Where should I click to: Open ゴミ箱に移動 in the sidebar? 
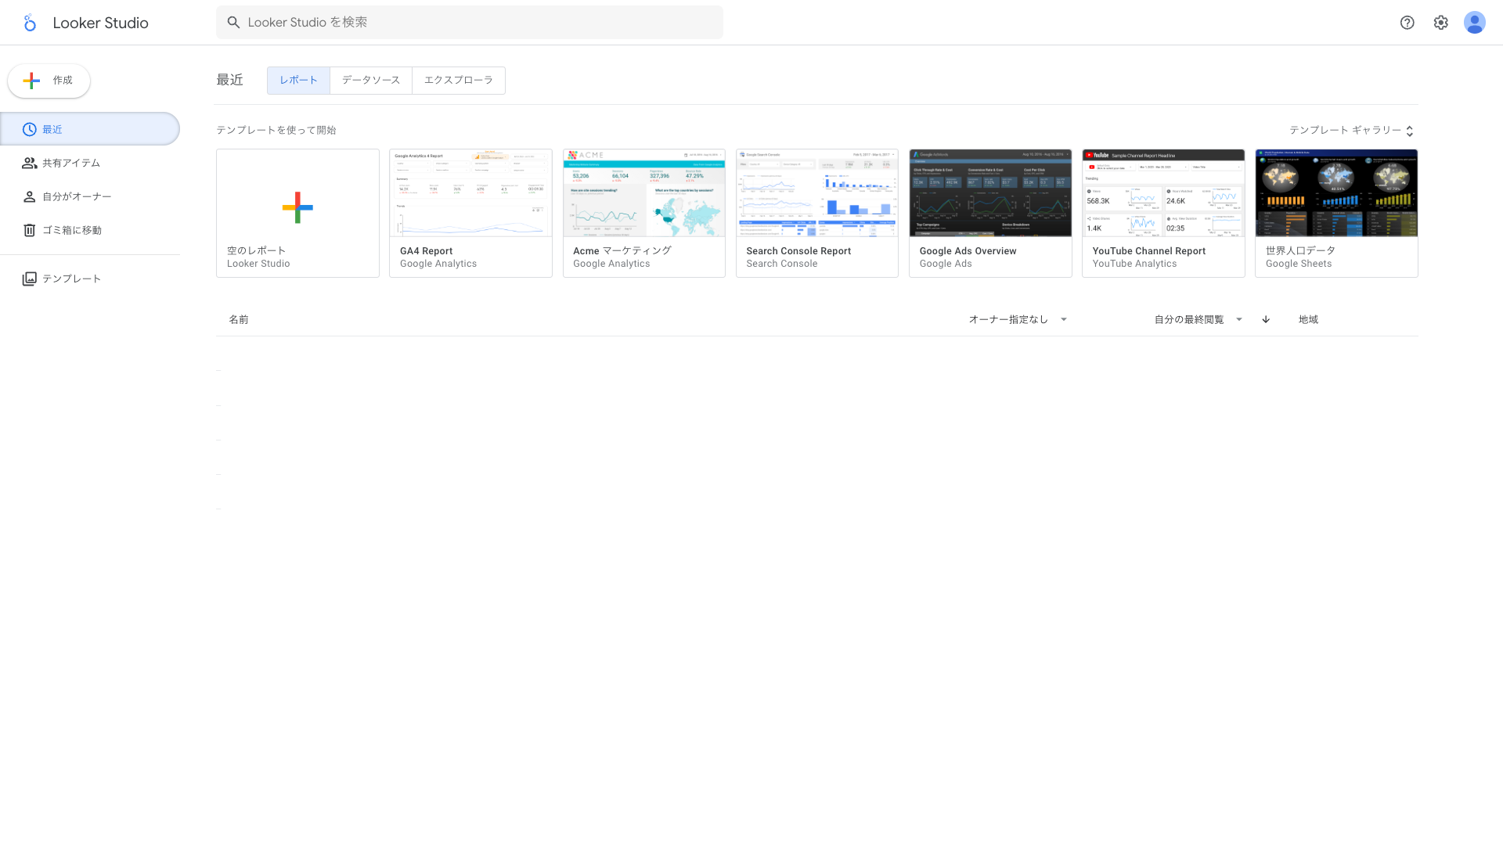pyautogui.click(x=71, y=230)
